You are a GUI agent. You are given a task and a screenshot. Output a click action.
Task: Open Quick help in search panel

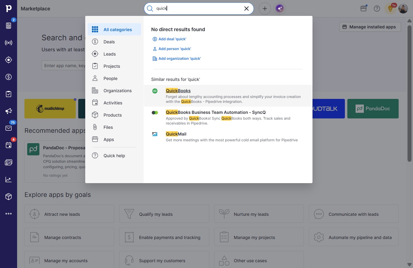click(x=114, y=156)
